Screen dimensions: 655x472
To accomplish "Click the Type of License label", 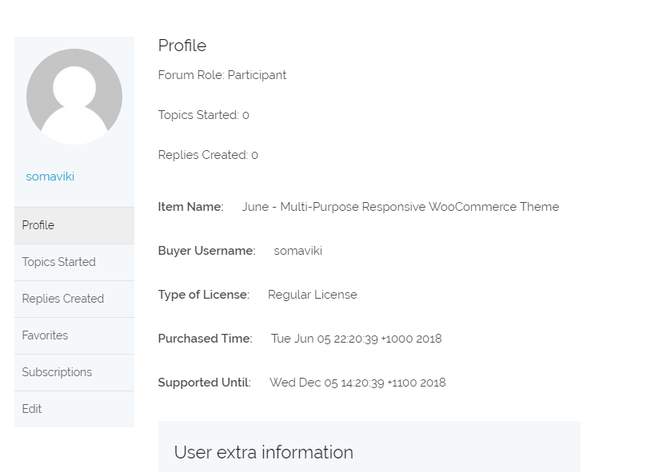I will point(204,295).
